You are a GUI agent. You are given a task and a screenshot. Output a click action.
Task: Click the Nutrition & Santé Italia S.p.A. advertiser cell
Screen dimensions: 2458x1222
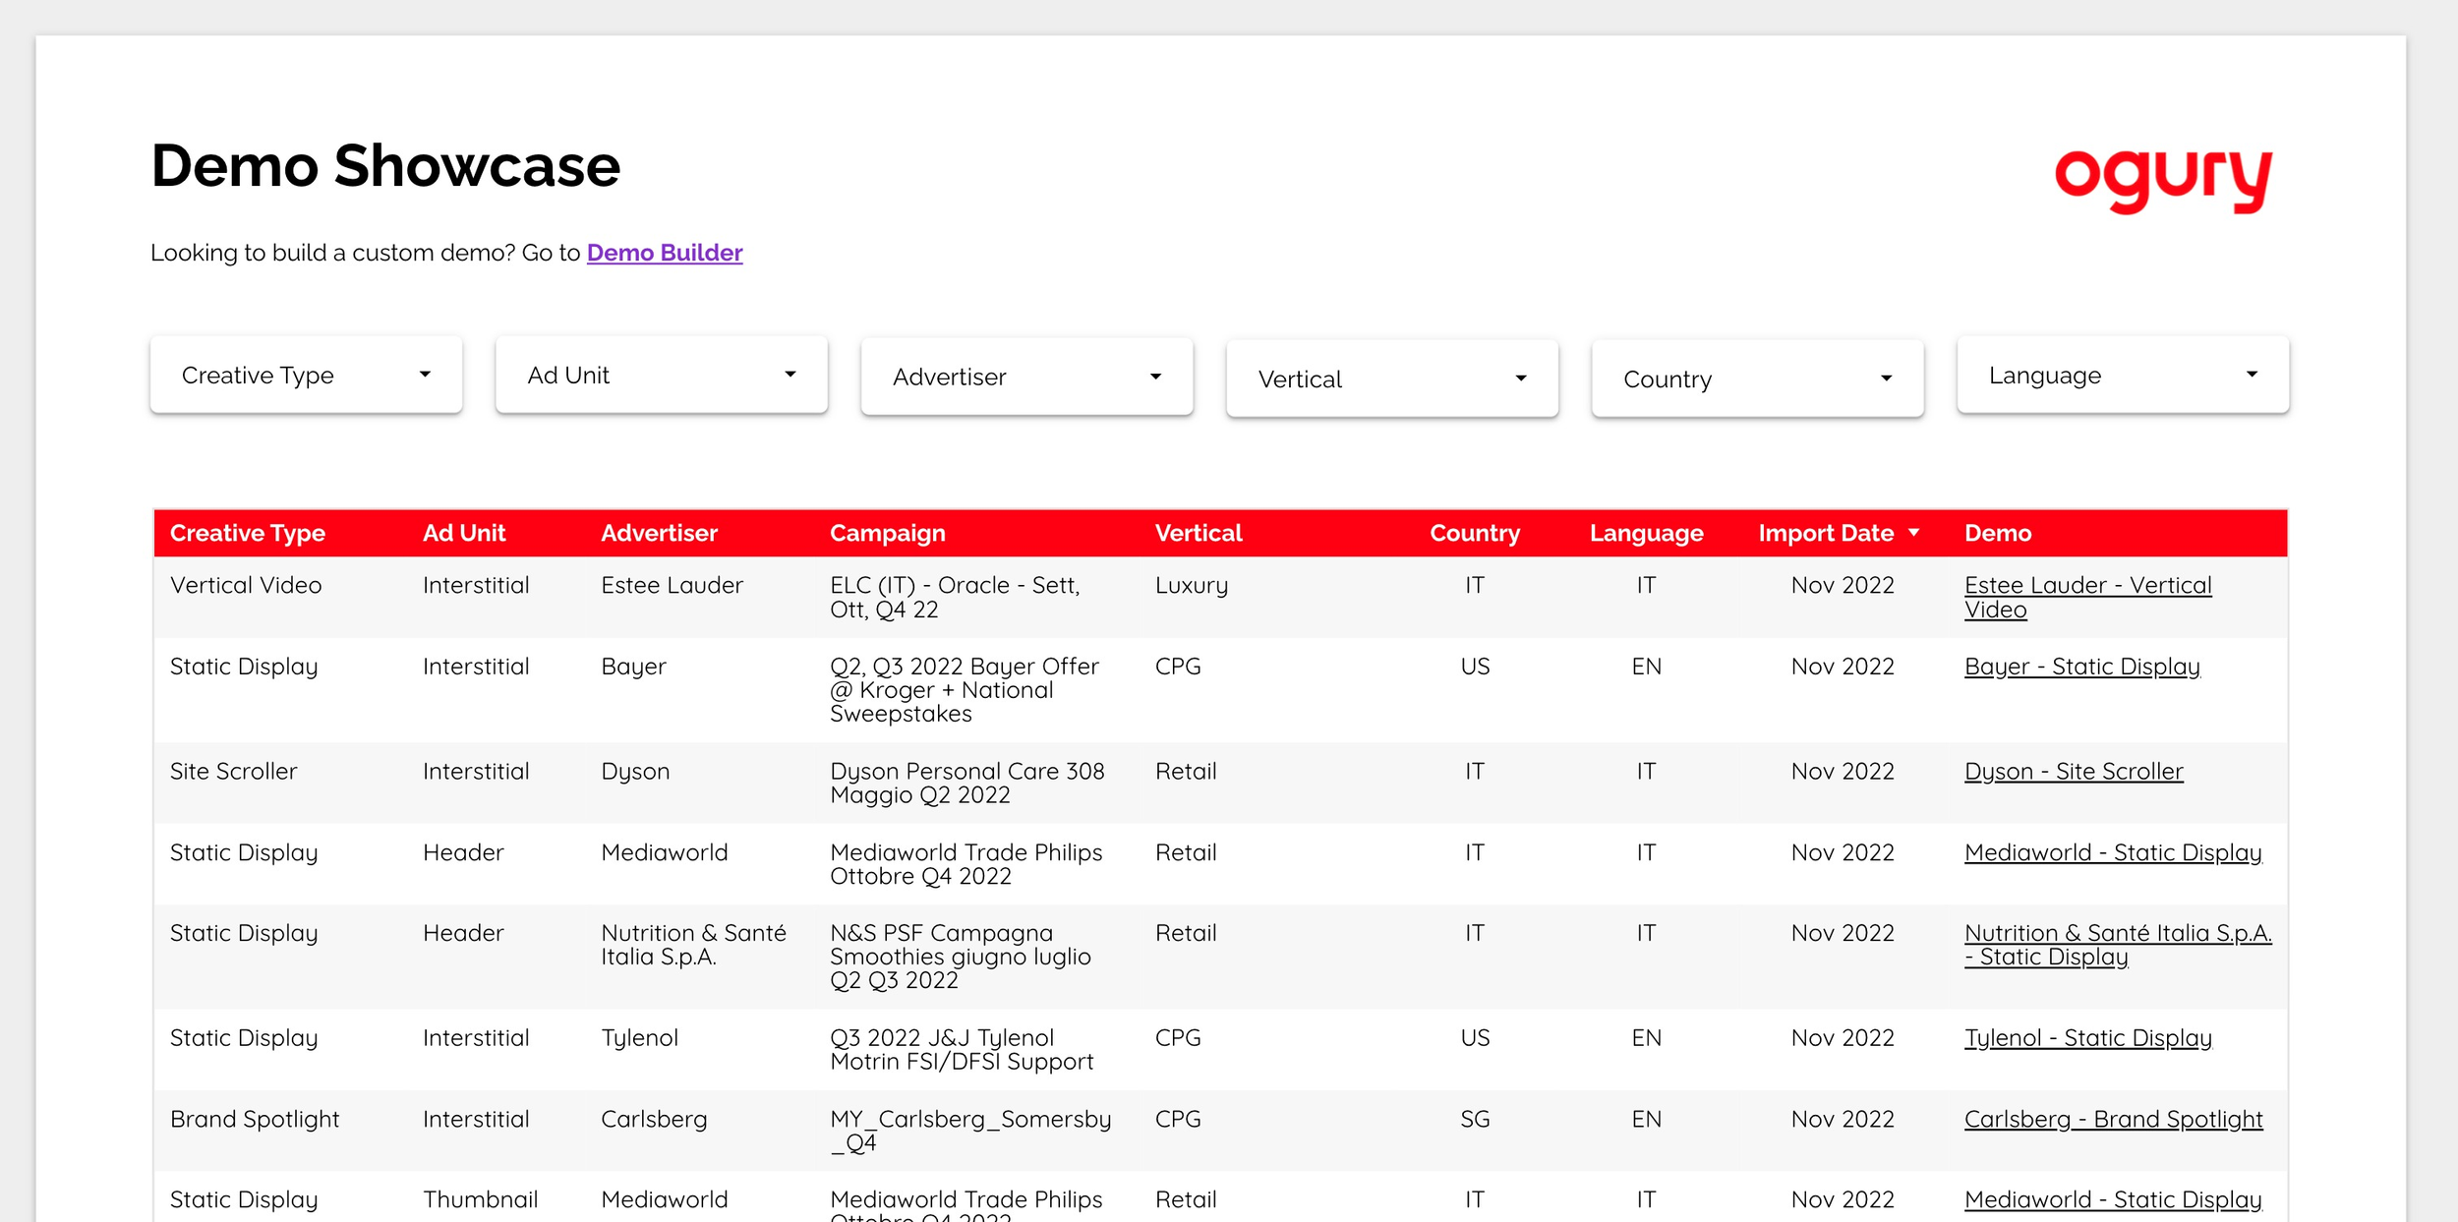693,945
